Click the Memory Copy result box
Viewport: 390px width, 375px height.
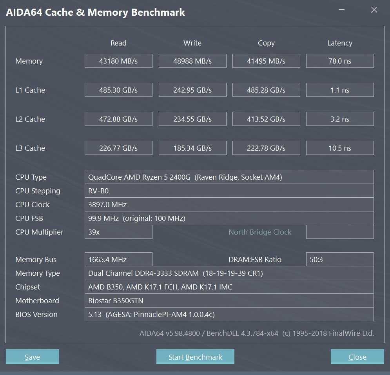266,61
